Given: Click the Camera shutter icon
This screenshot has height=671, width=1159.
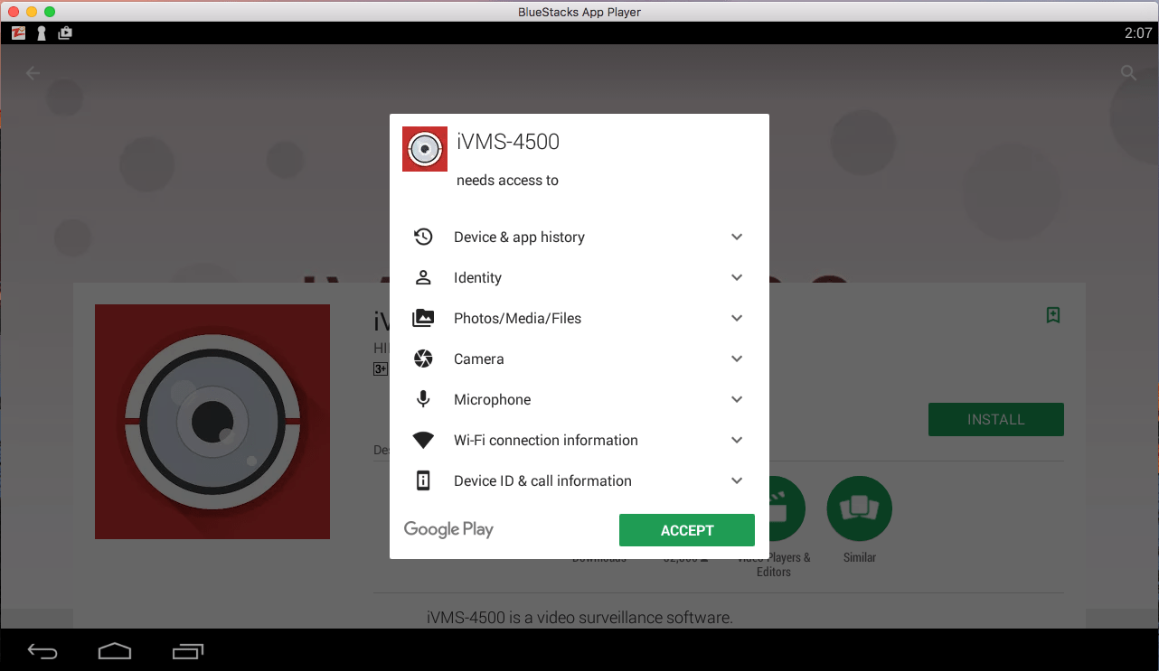Looking at the screenshot, I should pyautogui.click(x=423, y=359).
